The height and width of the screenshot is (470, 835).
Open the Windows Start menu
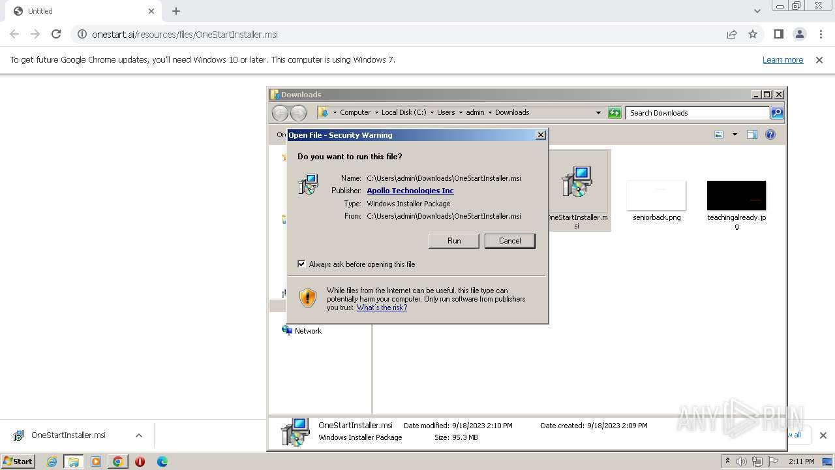point(18,462)
